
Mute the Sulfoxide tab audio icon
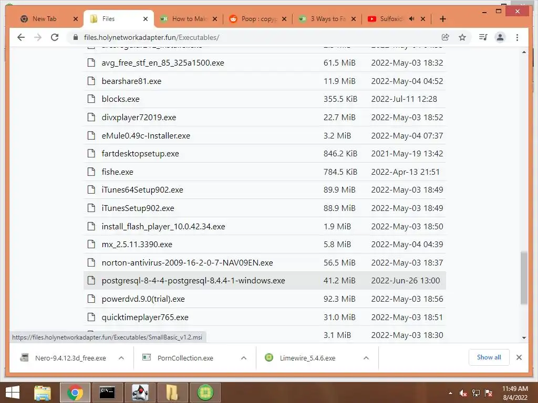[x=412, y=19]
